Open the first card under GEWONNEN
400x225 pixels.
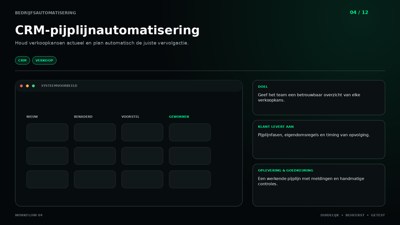tap(190, 132)
